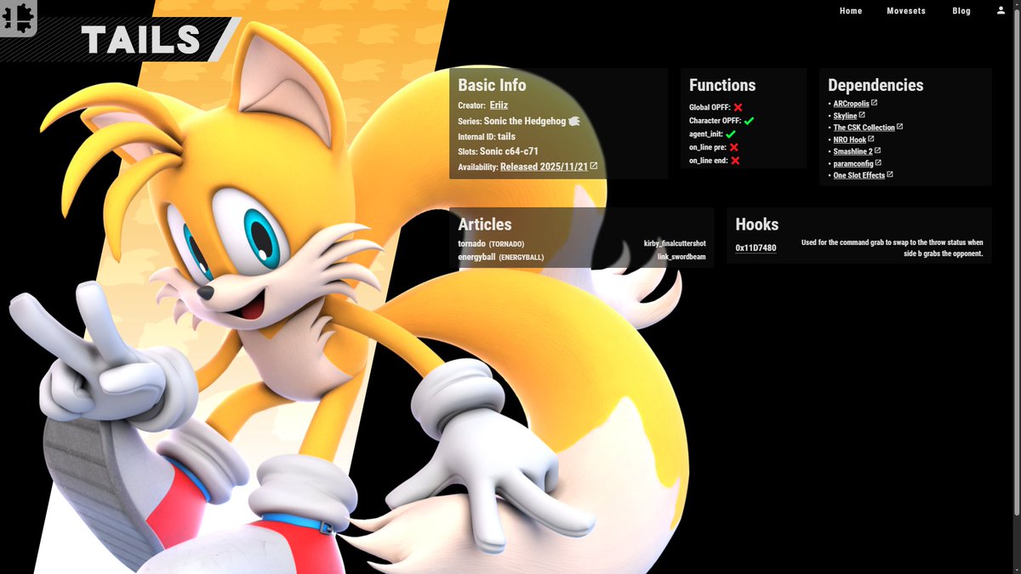Screen dimensions: 1021x574
Task: Click the kirby_finalcuttershot text
Action: (675, 244)
